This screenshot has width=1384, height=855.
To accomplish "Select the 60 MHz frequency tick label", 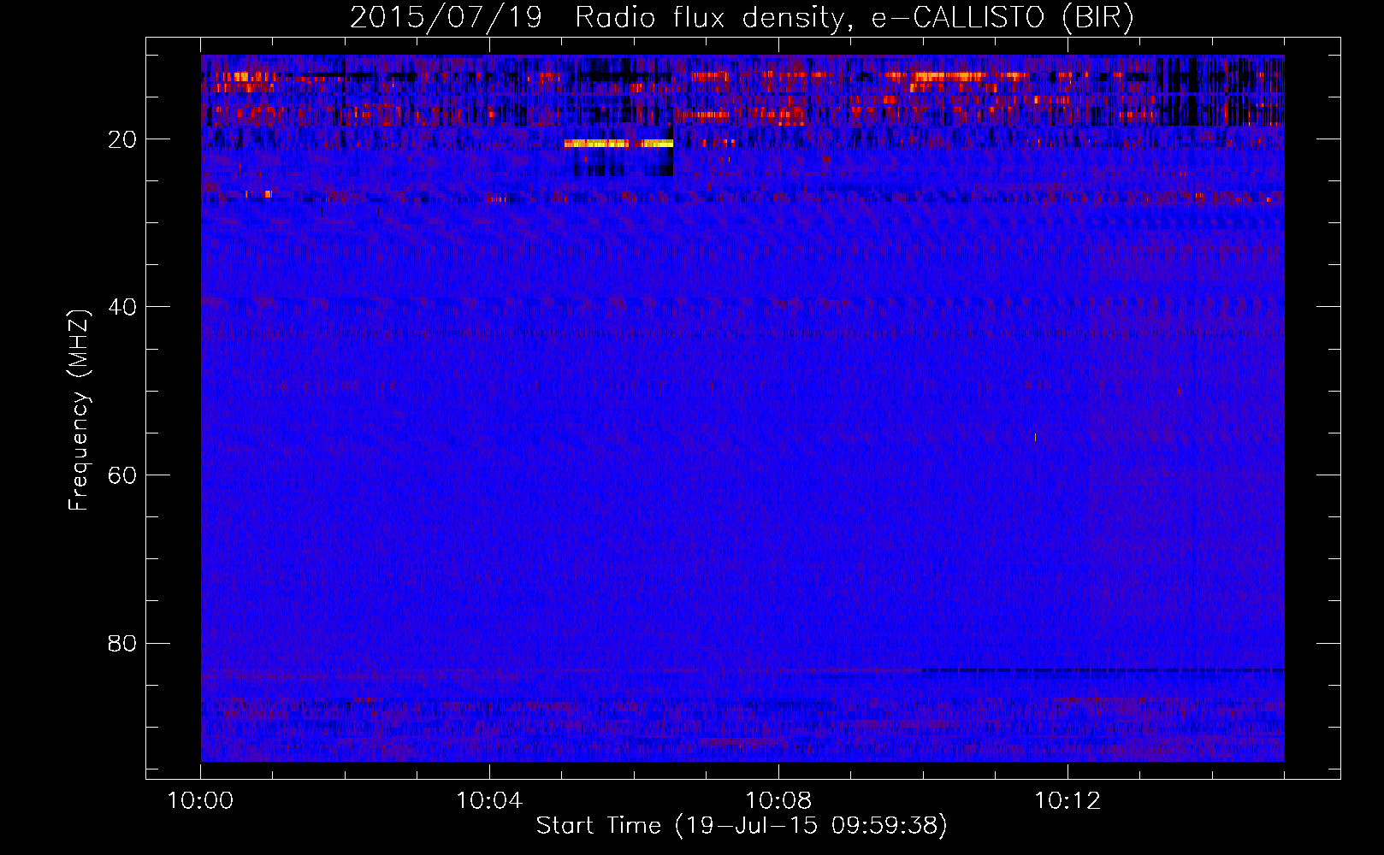I will pos(122,475).
